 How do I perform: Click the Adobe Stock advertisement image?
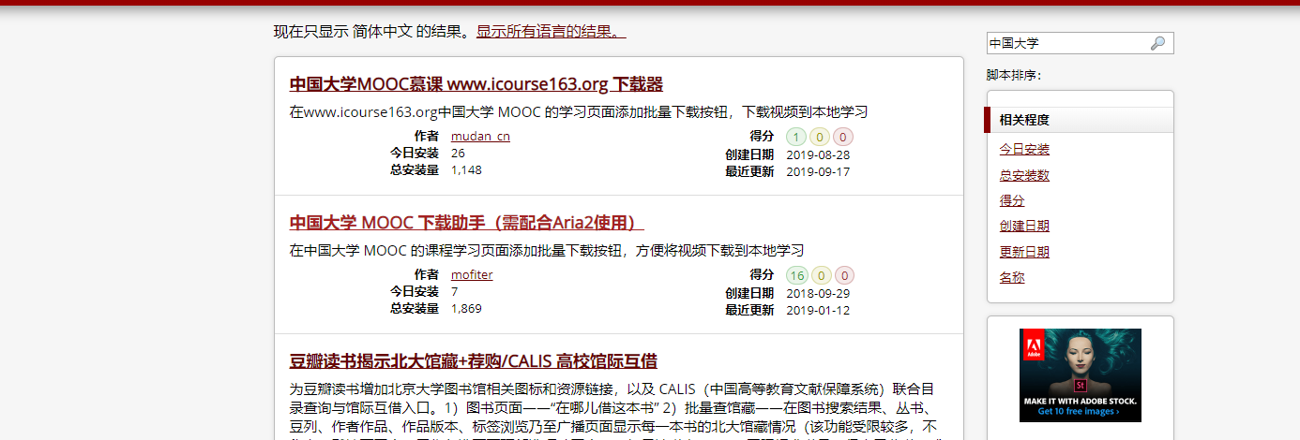tap(1081, 374)
